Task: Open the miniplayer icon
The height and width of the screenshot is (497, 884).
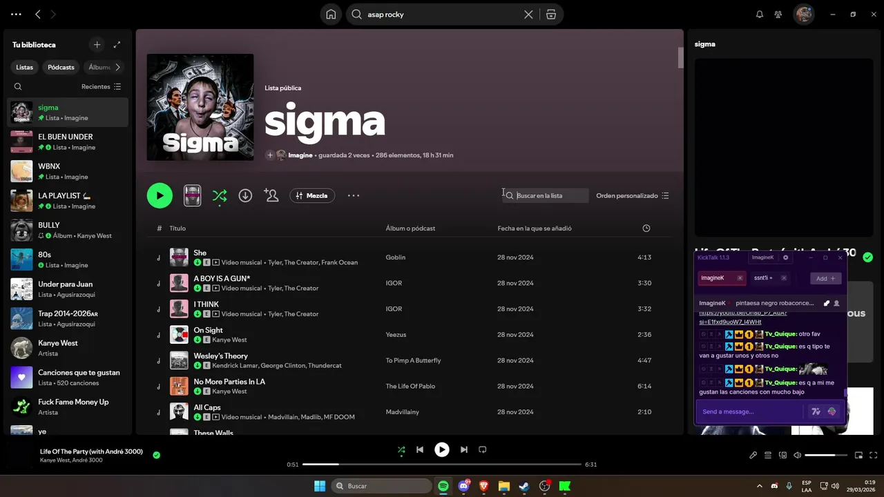Action: coord(859,456)
